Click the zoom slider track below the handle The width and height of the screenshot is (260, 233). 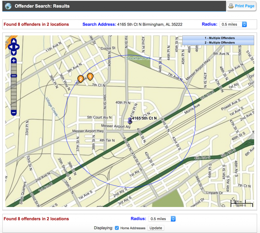click(14, 94)
